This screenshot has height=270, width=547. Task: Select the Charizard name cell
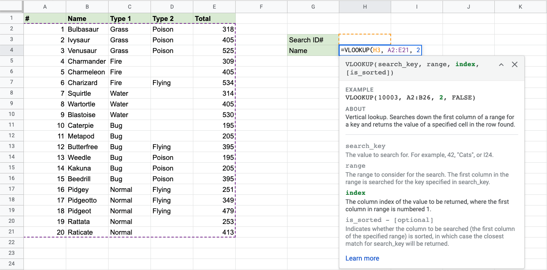87,83
